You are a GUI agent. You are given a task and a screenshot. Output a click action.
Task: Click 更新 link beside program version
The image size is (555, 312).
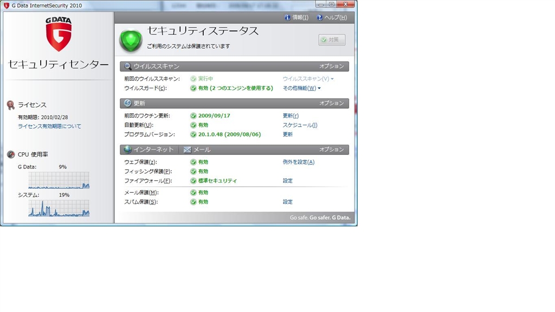click(287, 134)
